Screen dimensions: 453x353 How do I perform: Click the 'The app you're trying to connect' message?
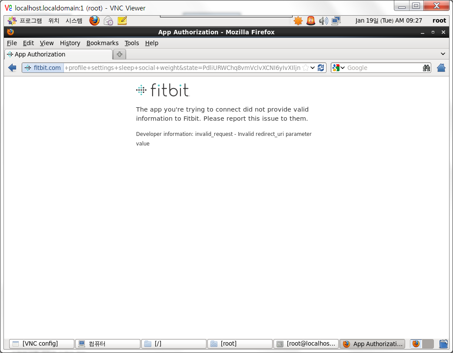pos(222,114)
